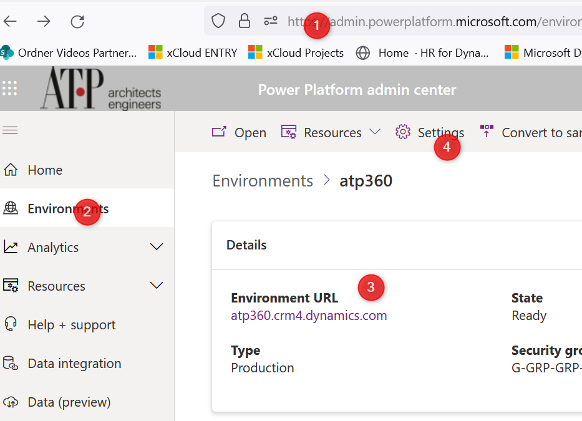
Task: Click the Environments globe icon in sidebar
Action: click(x=11, y=208)
